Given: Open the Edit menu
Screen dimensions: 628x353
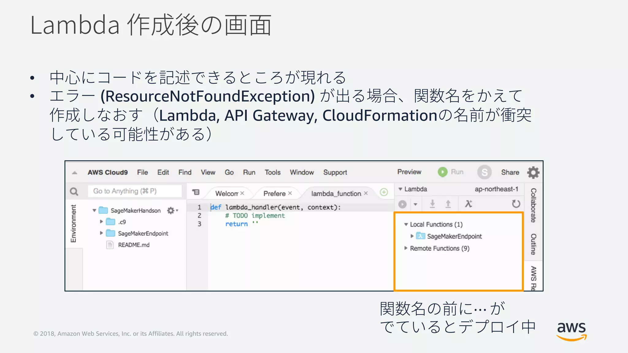Looking at the screenshot, I should (163, 172).
